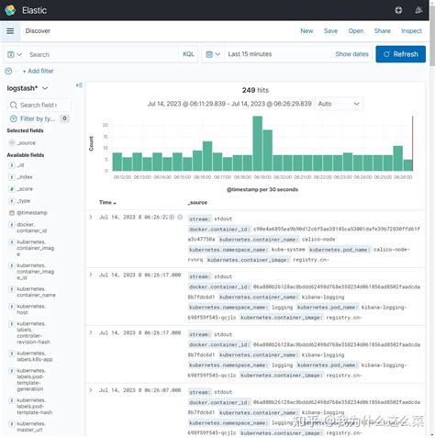Click the Search query input field
This screenshot has height=438, width=435.
(103, 54)
